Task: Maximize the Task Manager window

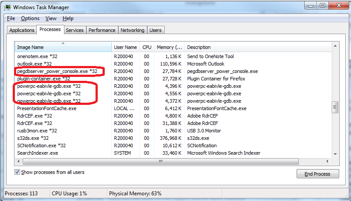Action: [x=323, y=6]
